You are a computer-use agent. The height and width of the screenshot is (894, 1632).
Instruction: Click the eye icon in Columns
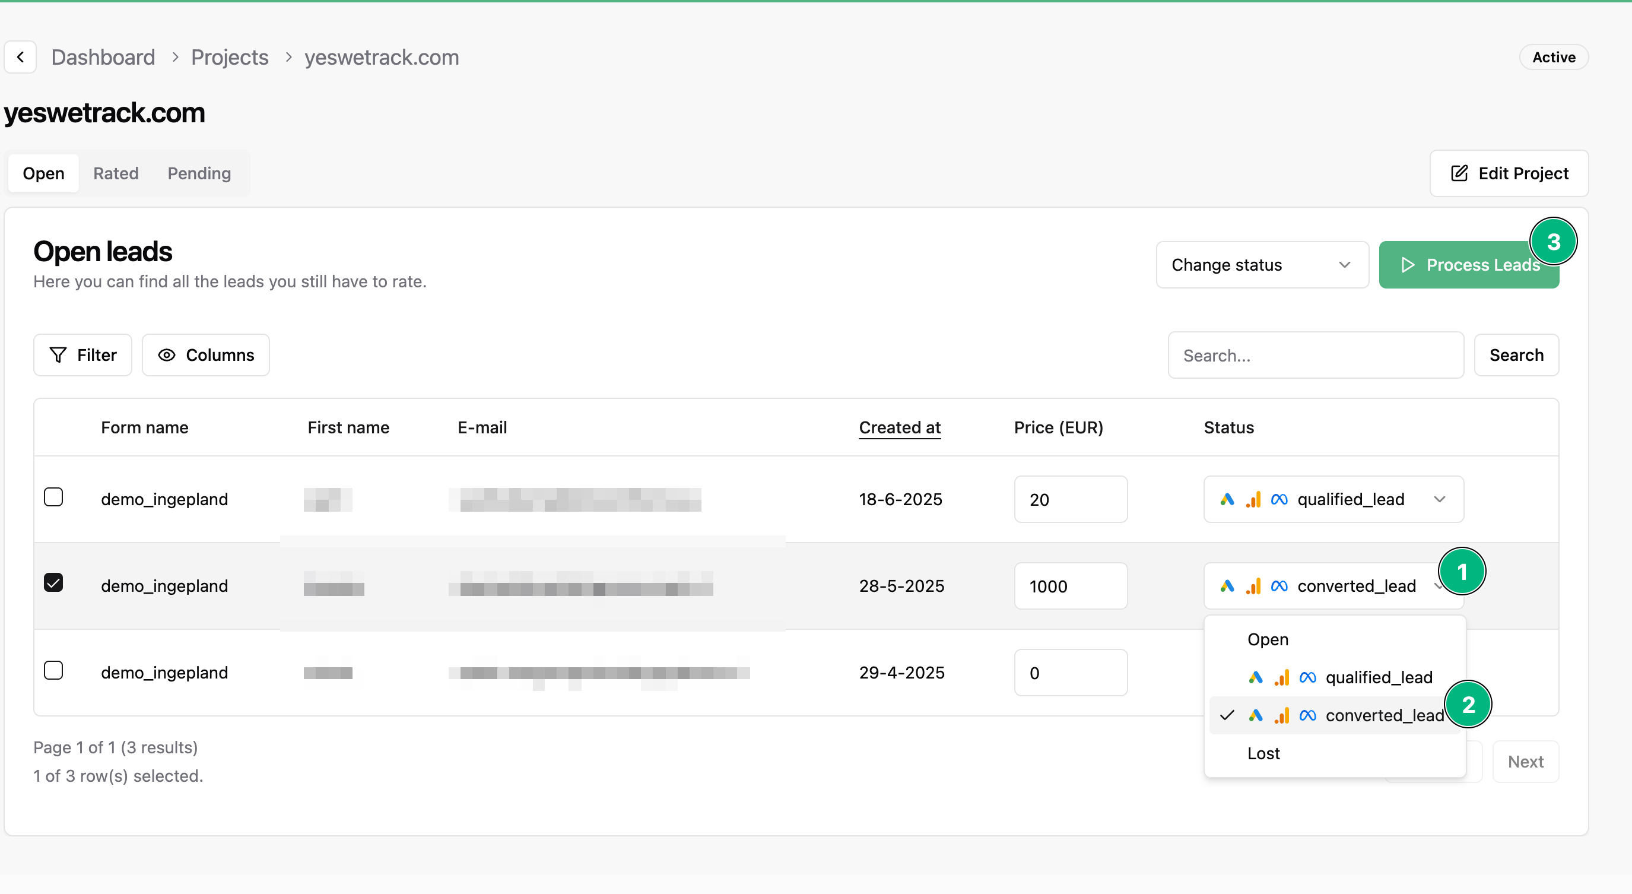[x=166, y=355]
